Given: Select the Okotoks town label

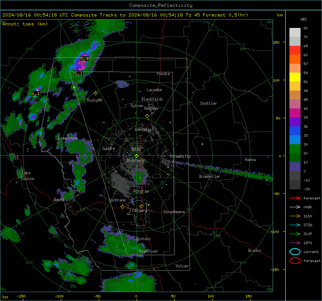Looking at the screenshot, I should [143, 239].
